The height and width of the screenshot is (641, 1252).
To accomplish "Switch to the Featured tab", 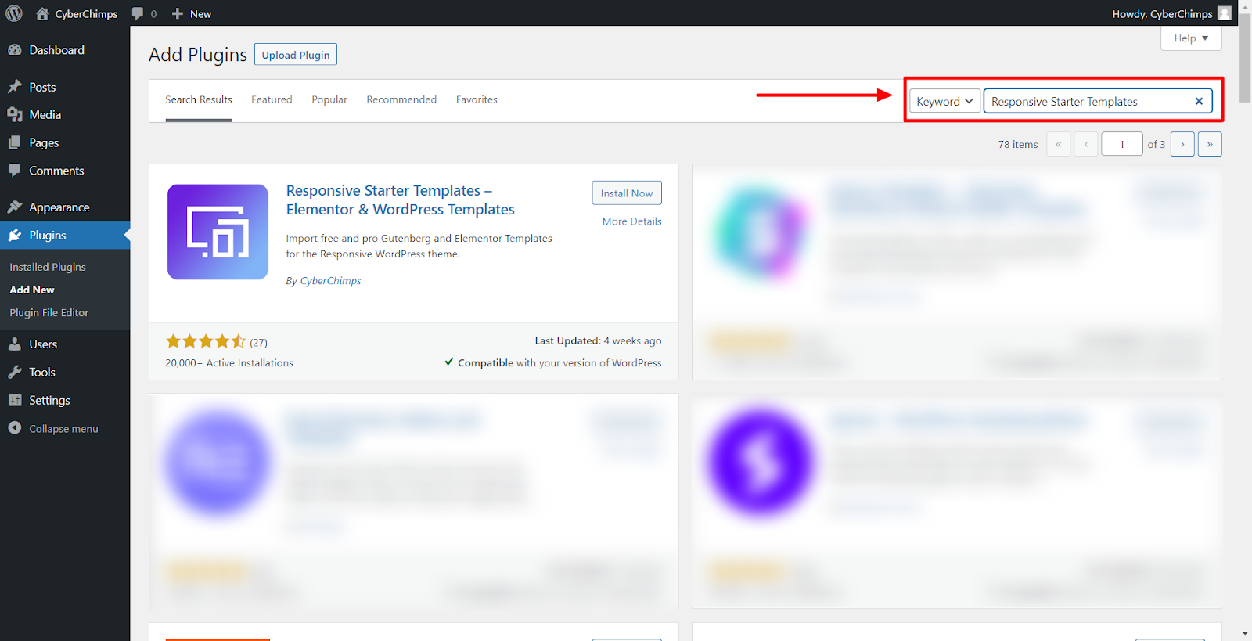I will [272, 100].
